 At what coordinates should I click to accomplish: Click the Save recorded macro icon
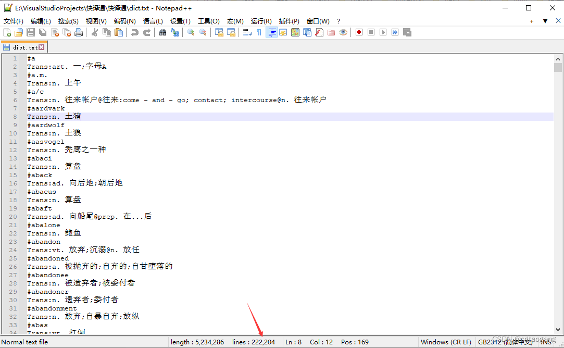click(x=407, y=32)
